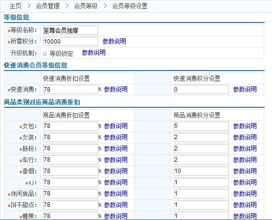Screen dimensions: 272x220
Task: Open 参数说明 for 糖果 points
Action: (x=245, y=216)
